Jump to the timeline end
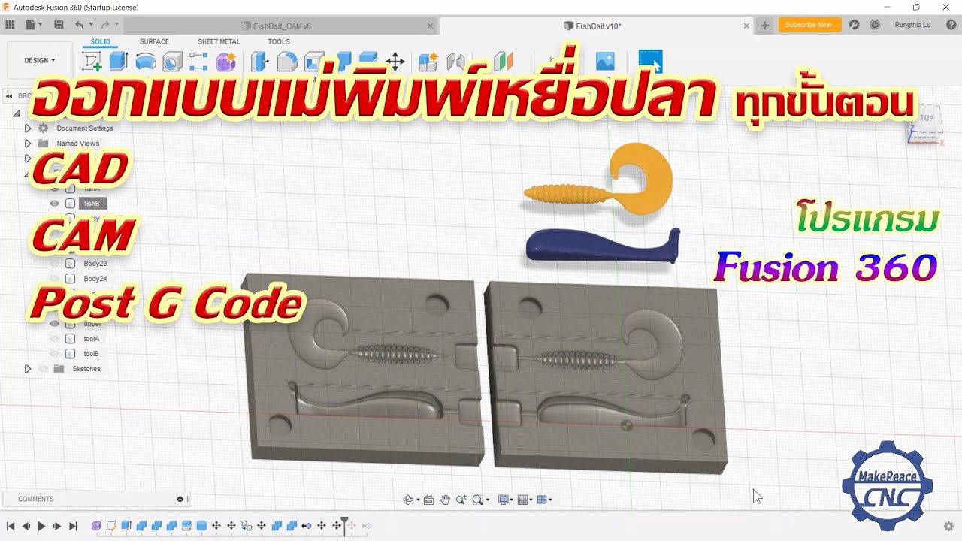The image size is (962, 541). pos(73,526)
